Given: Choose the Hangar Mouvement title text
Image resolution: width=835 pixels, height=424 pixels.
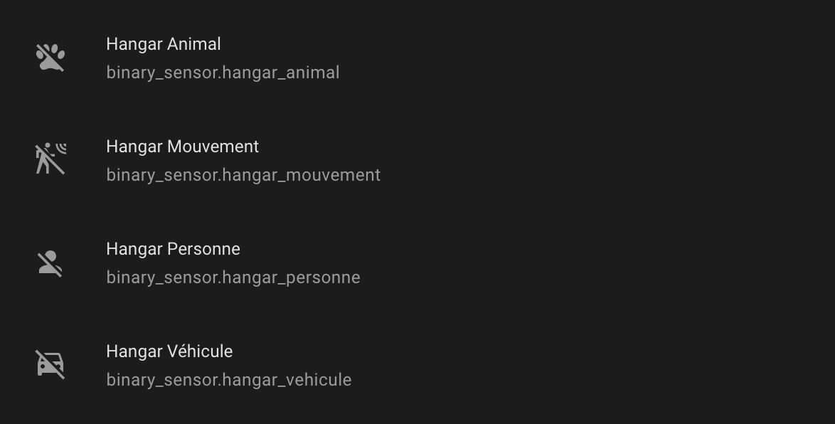Looking at the screenshot, I should pos(183,147).
